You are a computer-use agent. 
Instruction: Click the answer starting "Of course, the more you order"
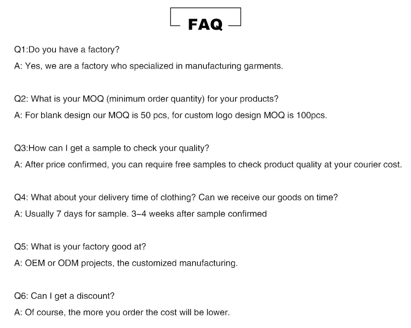122,313
